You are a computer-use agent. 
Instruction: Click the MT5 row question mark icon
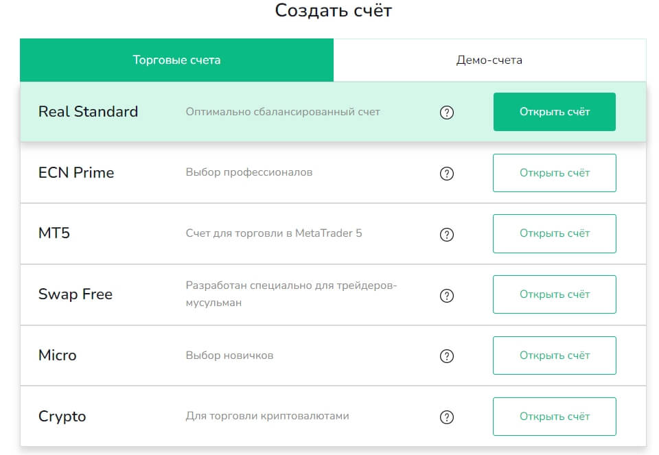click(447, 235)
